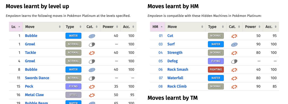Click the special category icon in the Surf row
Screen dimensions: 288x104
click(234, 44)
